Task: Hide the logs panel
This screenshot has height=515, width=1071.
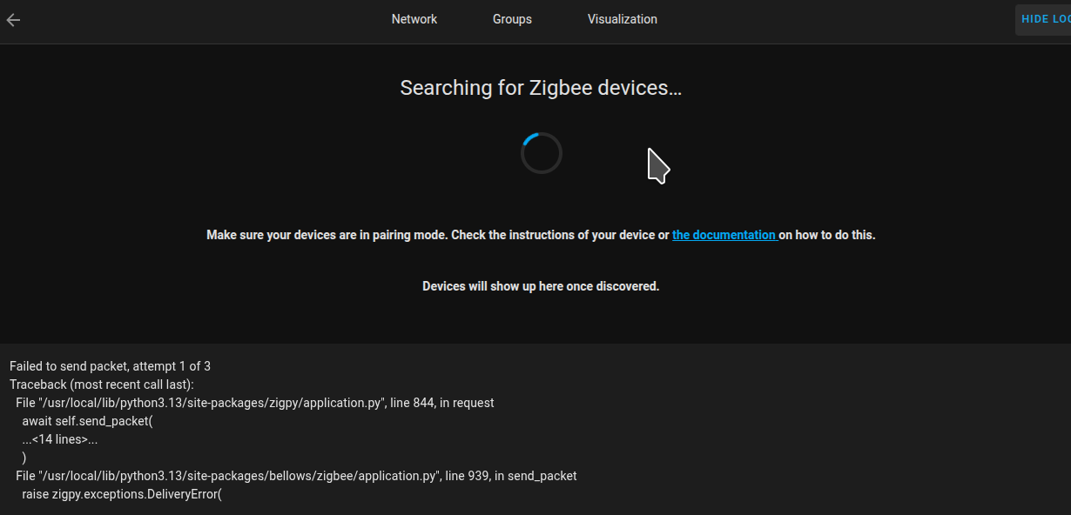Action: click(1044, 19)
